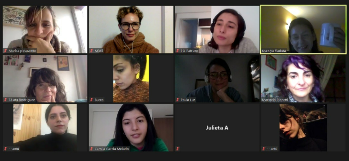Click the muted mic icon beside Marisa pesavento
The width and height of the screenshot is (349, 161).
click(x=5, y=51)
